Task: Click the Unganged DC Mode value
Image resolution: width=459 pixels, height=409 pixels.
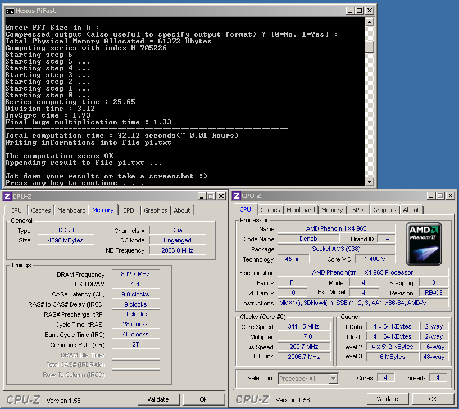Action: (178, 240)
